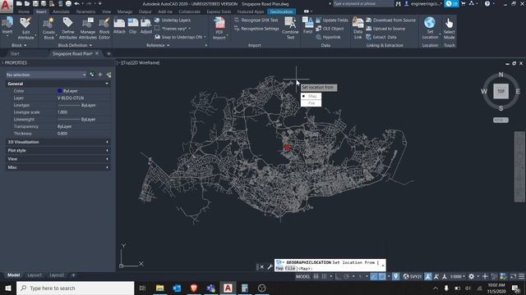
Task: Click Recognize SHX Text
Action: 256,20
